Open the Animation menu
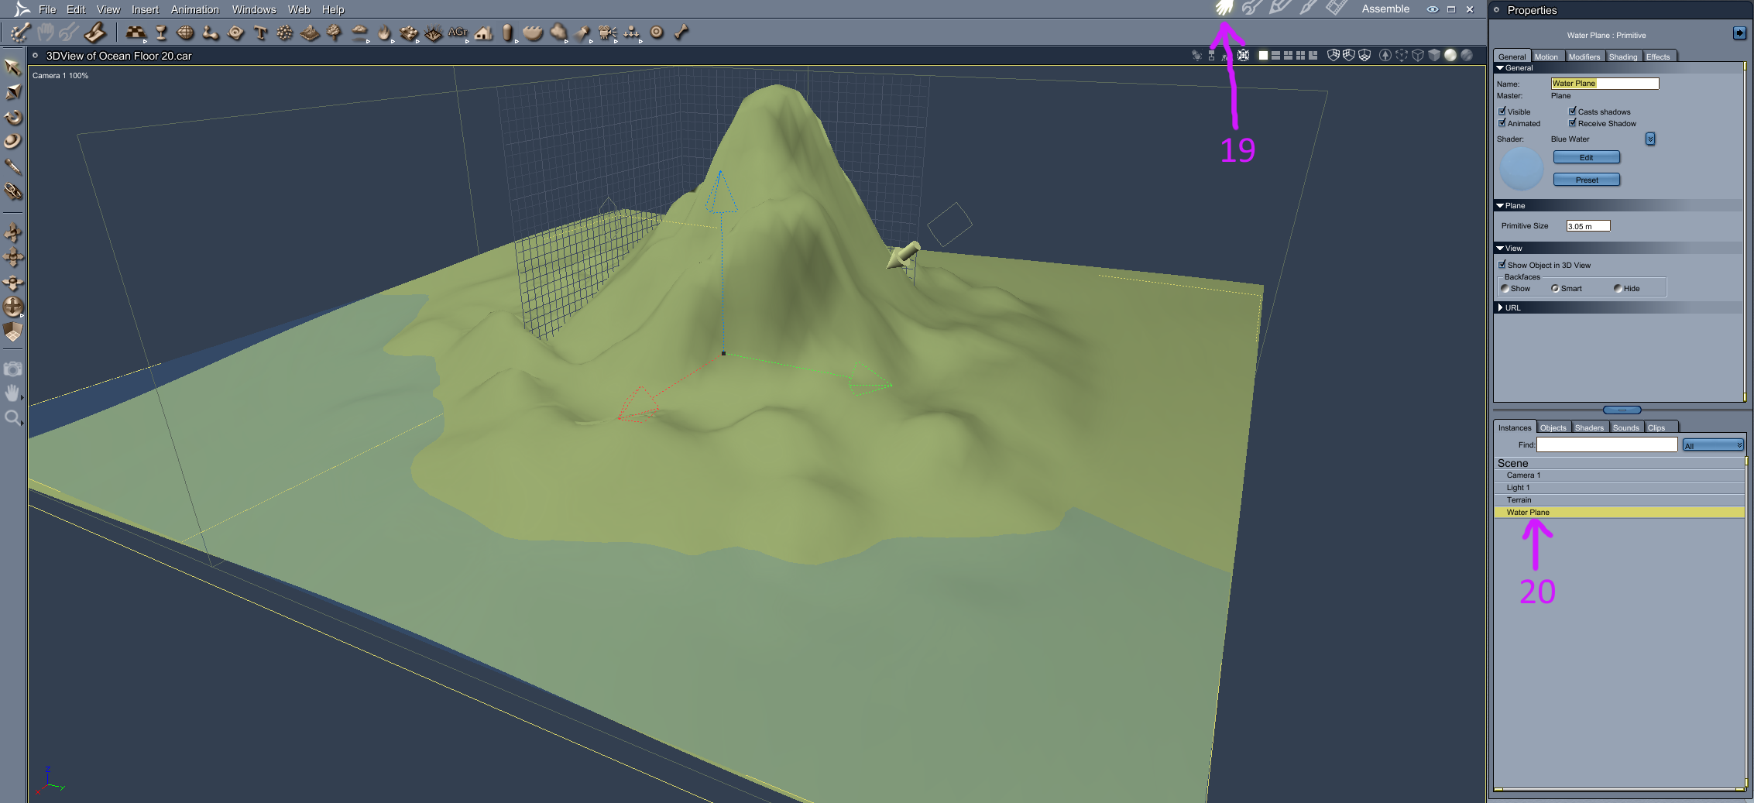1754x803 pixels. click(195, 9)
